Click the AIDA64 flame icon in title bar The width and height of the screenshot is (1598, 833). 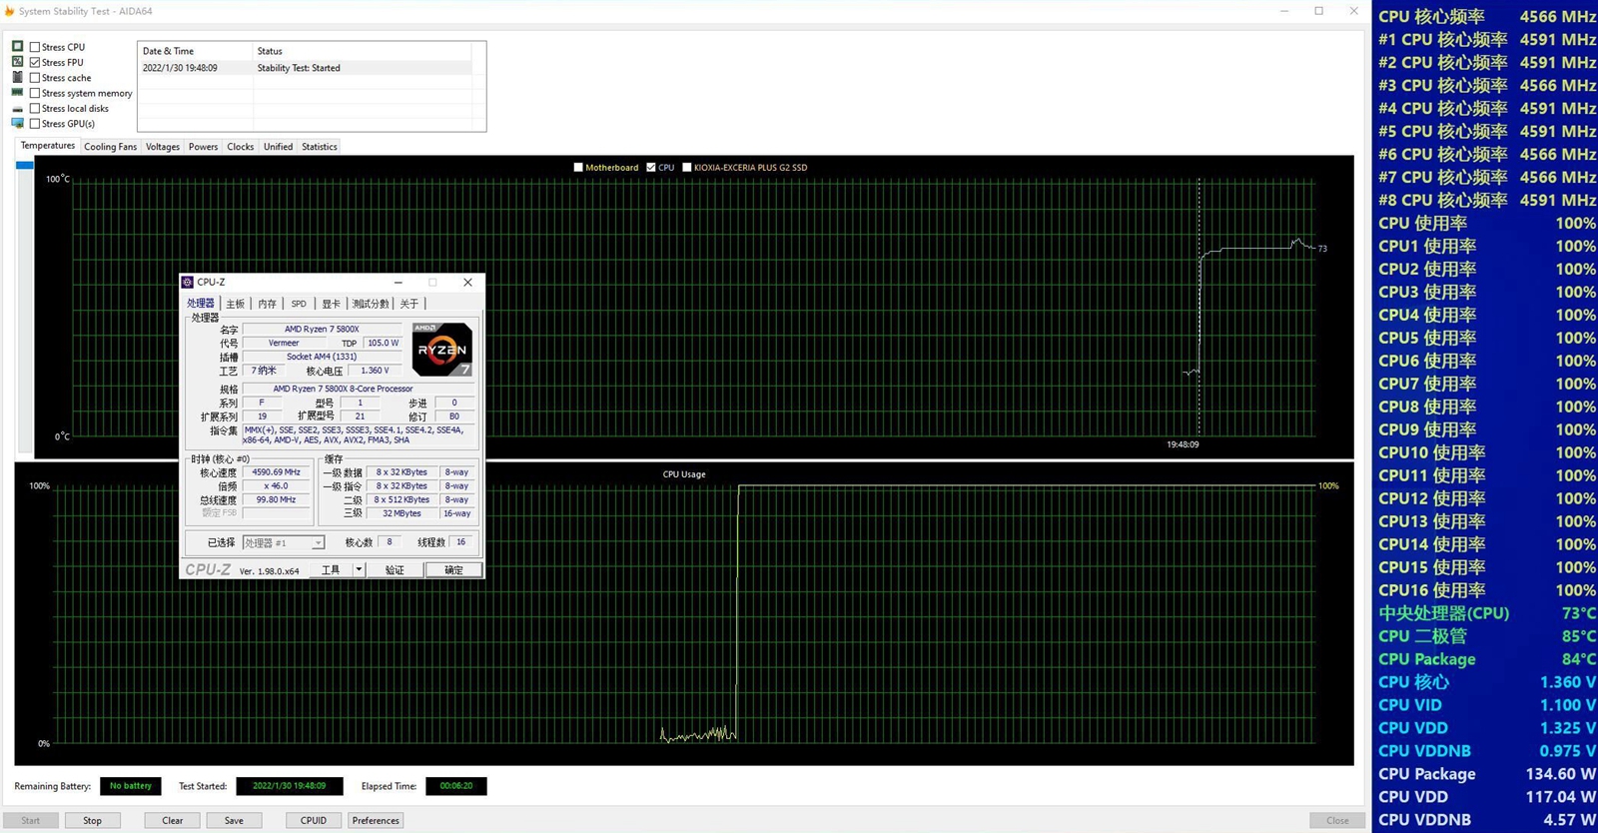click(10, 11)
